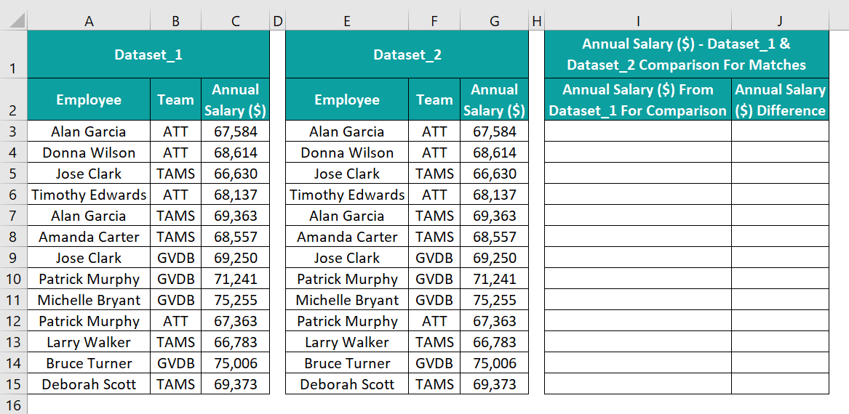849x414 pixels.
Task: Select Donna Wilson in column A
Action: click(x=89, y=153)
